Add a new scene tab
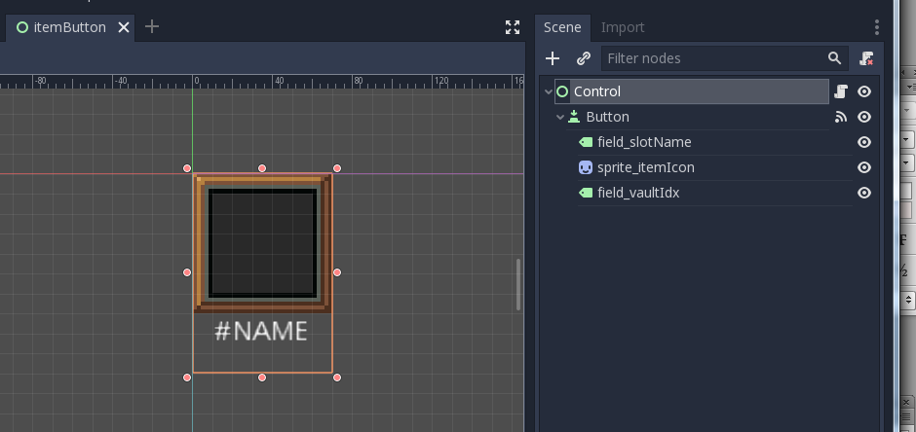 pos(152,27)
